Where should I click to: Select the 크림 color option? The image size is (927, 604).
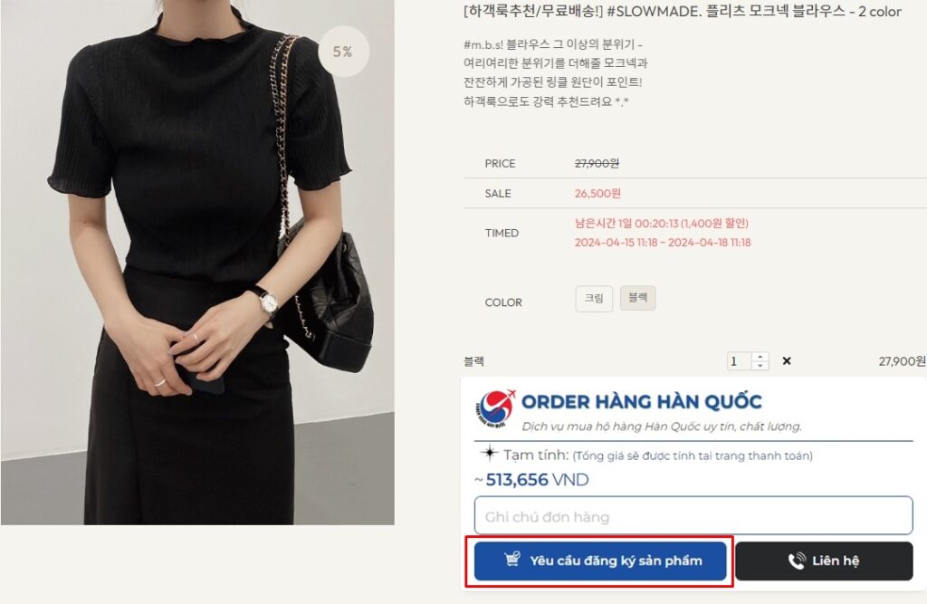594,298
